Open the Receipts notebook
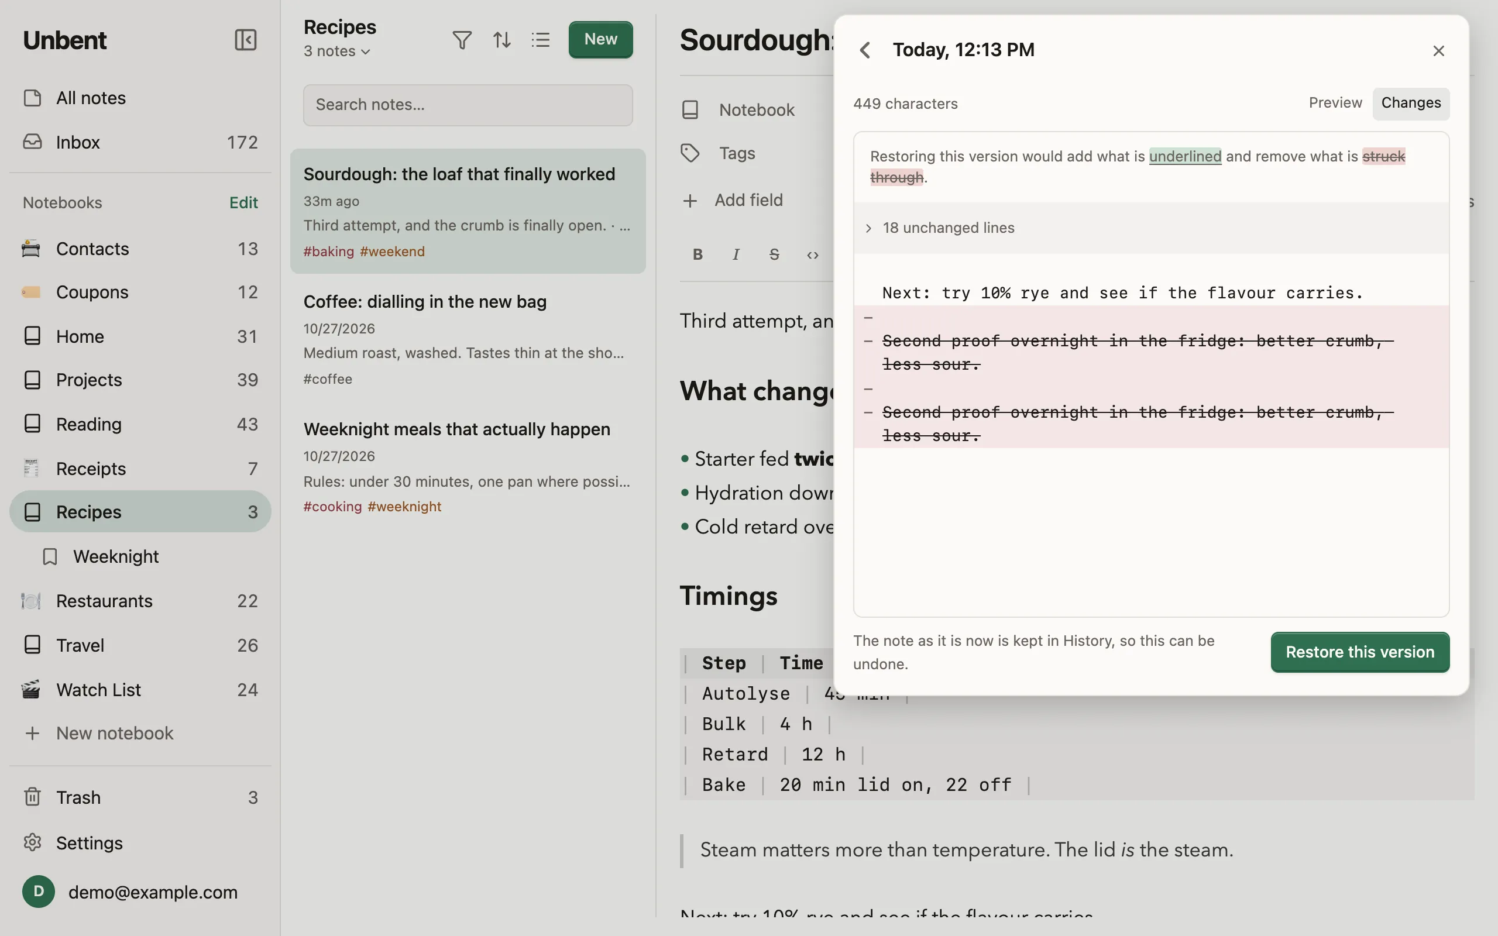 tap(140, 469)
